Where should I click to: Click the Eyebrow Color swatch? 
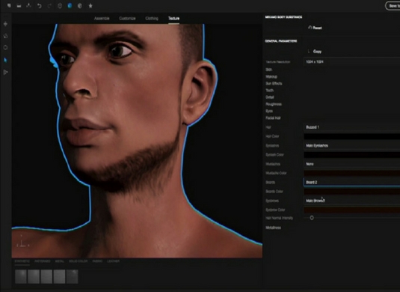(352, 210)
